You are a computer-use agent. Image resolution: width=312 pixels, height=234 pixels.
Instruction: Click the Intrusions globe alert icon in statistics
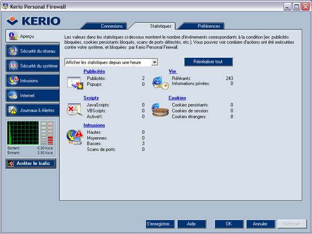tap(75, 137)
